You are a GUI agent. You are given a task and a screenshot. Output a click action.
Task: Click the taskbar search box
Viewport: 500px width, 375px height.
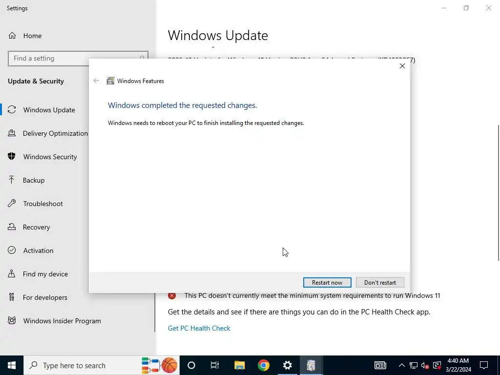point(102,365)
